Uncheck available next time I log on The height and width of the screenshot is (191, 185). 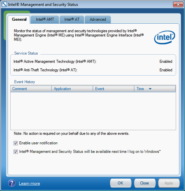[16, 152]
